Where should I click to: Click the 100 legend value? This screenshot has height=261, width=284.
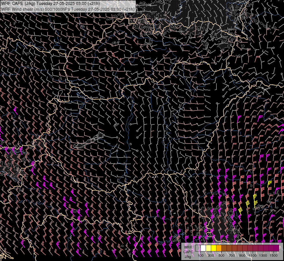pos(200,255)
